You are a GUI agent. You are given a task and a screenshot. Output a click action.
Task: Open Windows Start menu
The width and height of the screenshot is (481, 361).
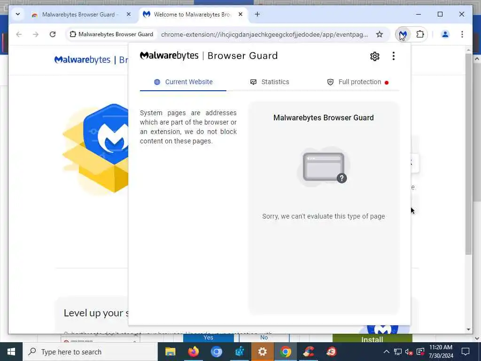tap(11, 352)
